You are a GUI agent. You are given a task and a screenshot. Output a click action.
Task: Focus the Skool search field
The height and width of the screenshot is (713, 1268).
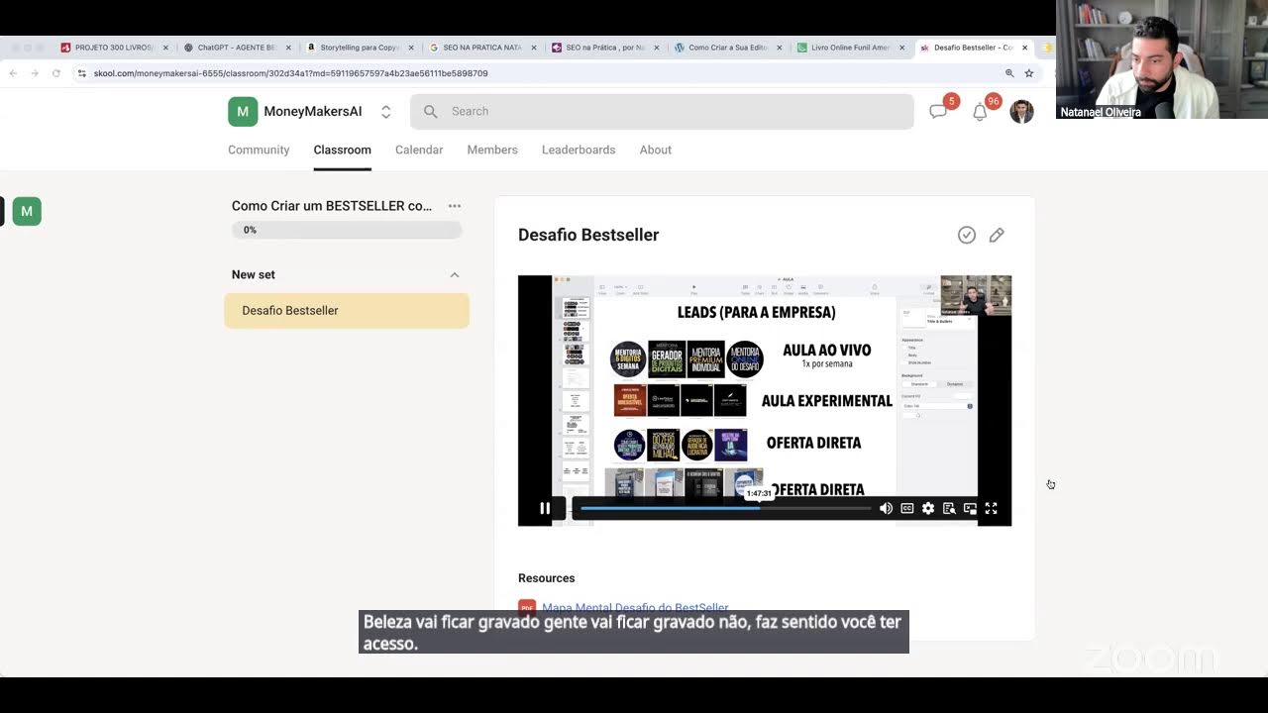click(662, 111)
